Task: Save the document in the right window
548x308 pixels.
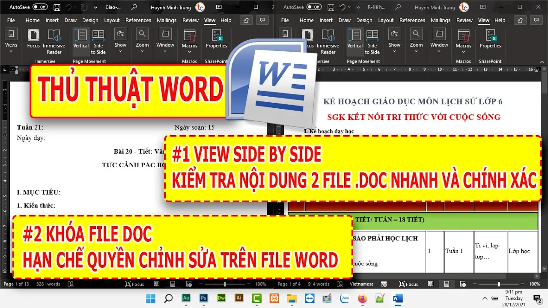Action: [x=331, y=7]
